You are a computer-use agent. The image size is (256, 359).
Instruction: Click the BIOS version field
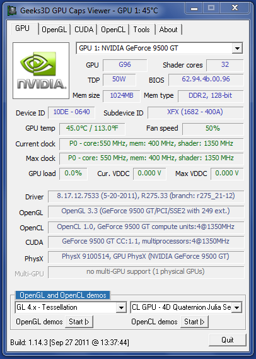click(x=206, y=79)
